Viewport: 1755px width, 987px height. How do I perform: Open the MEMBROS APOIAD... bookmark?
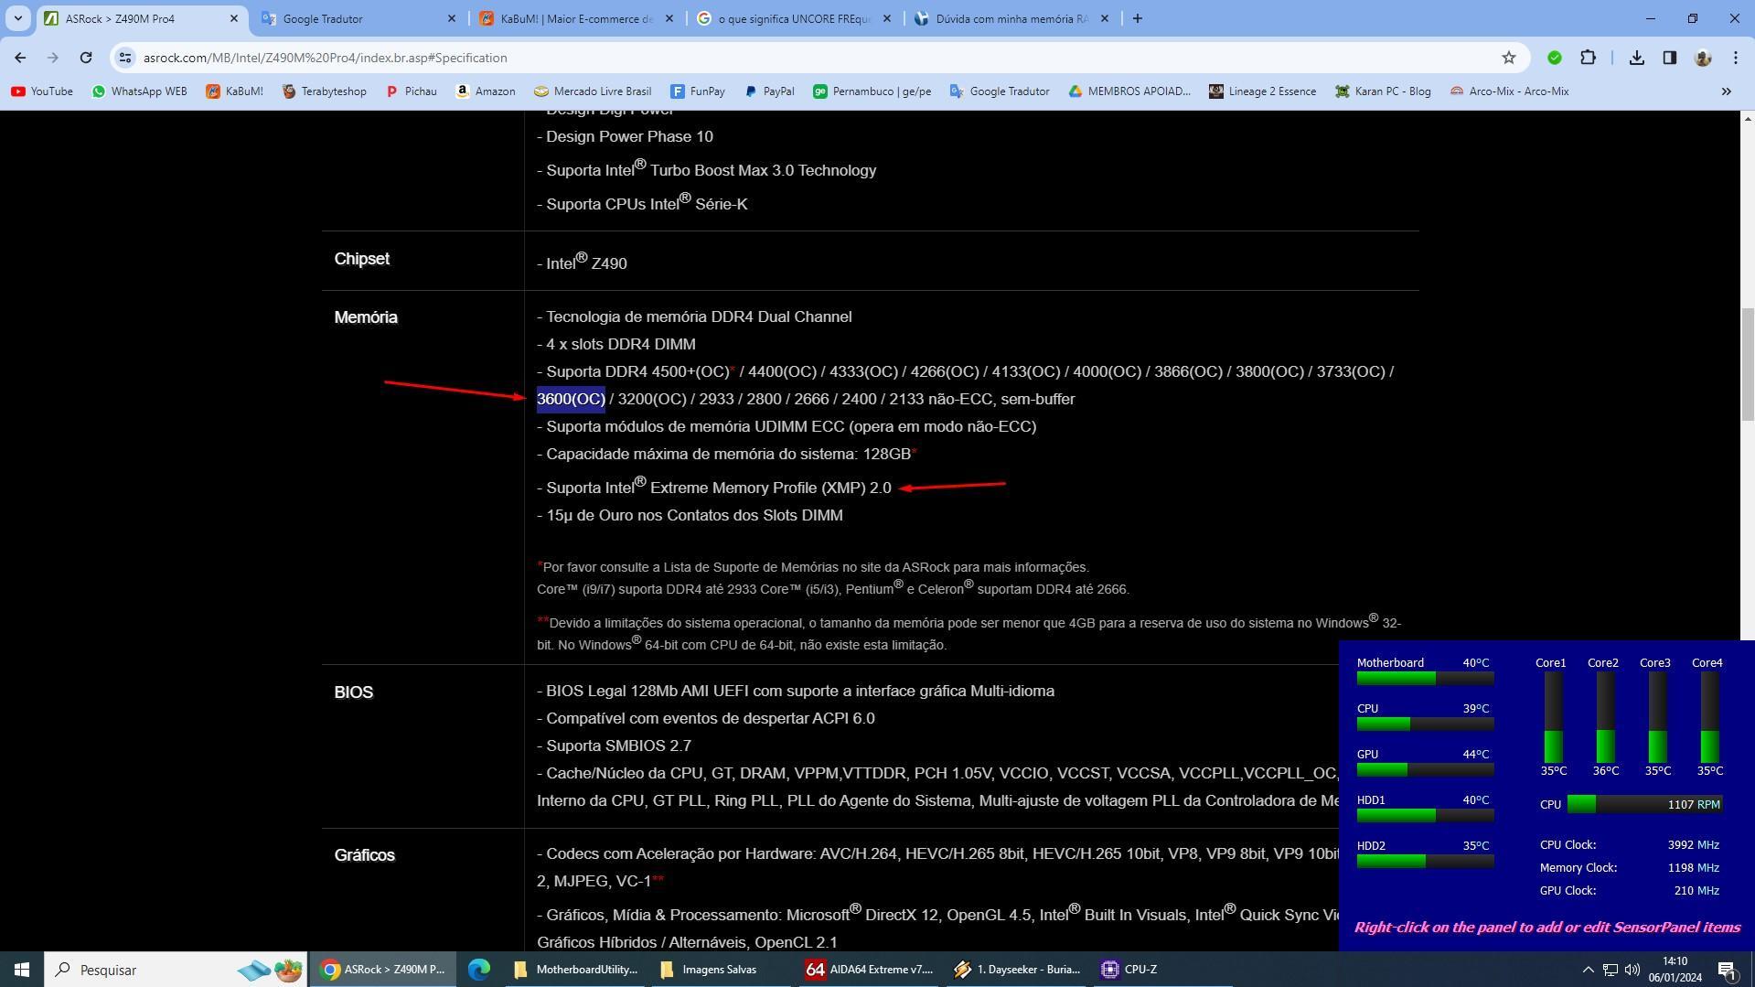pyautogui.click(x=1129, y=91)
